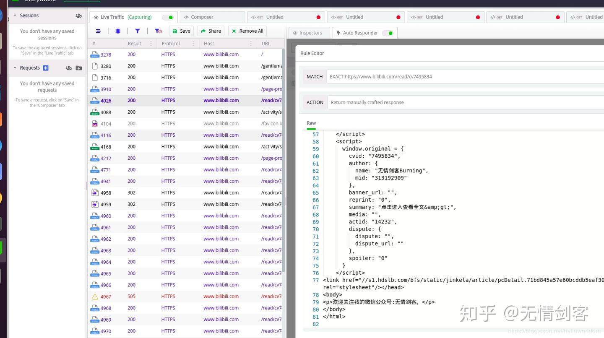Open the Host column options menu

point(251,44)
